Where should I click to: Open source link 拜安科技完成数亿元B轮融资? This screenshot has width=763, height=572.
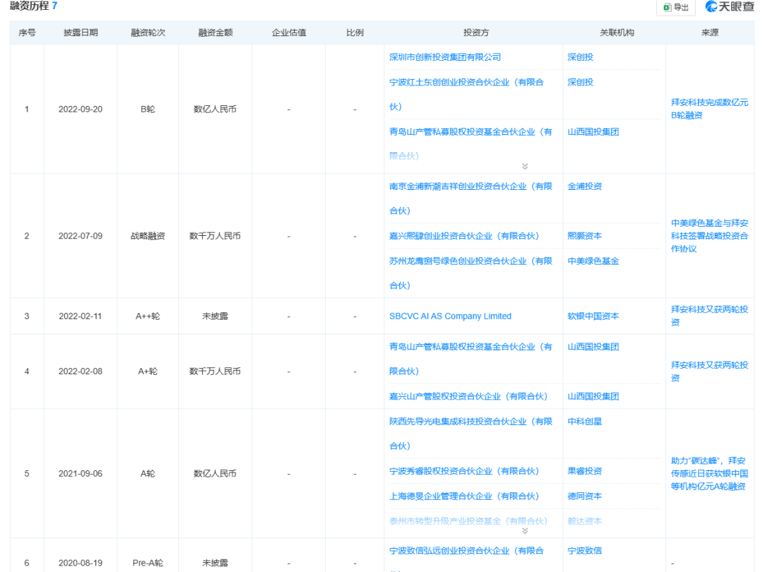[709, 109]
